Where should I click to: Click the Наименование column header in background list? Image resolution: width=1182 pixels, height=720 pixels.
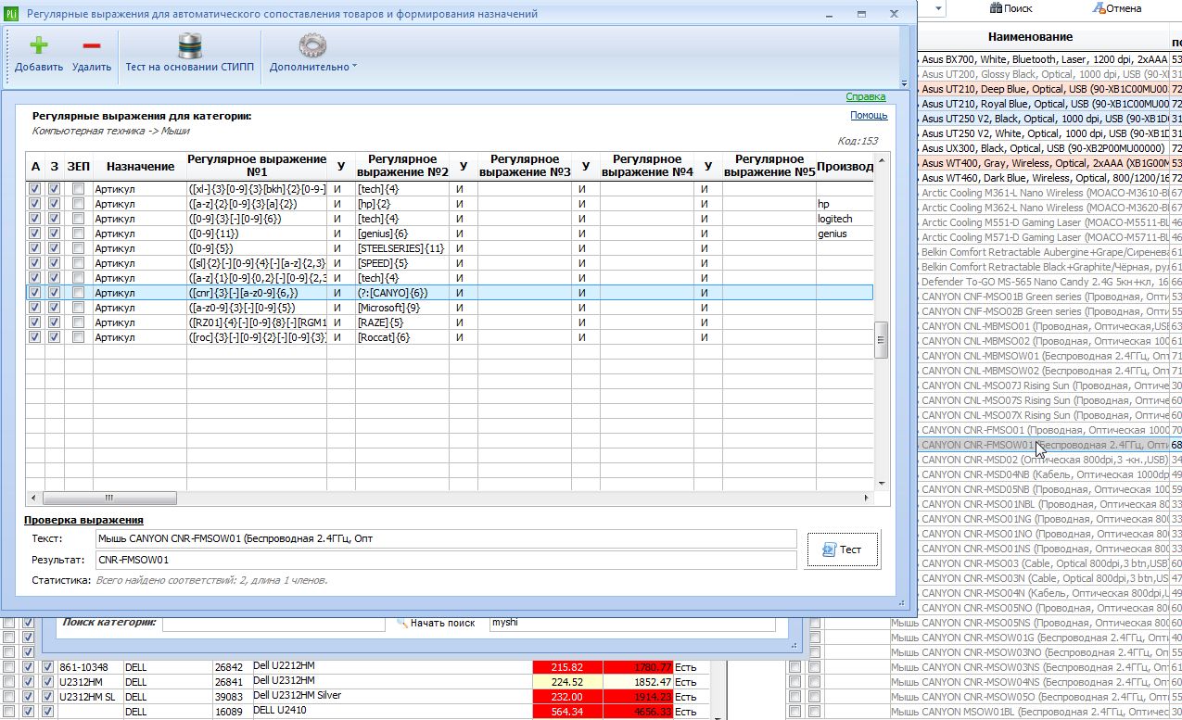coord(1030,37)
